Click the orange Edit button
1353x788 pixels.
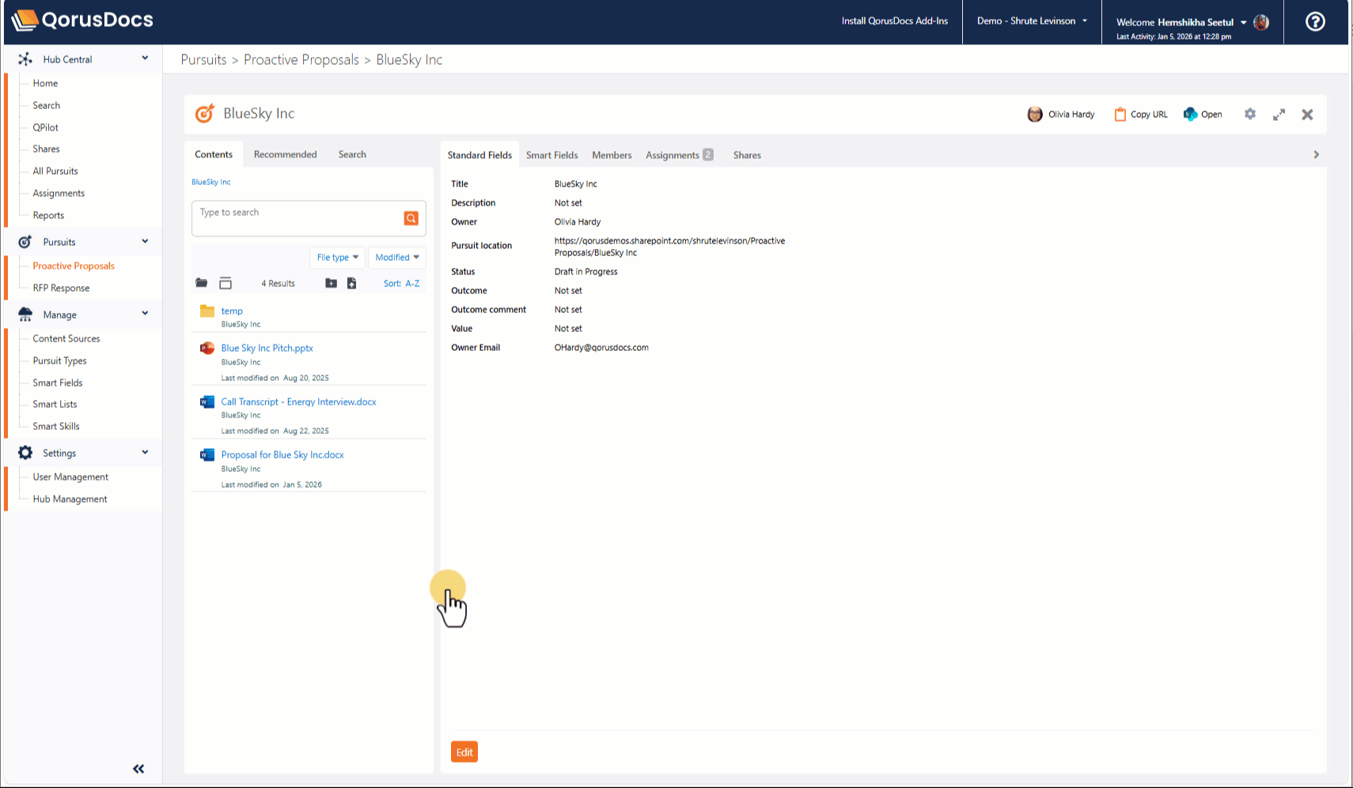tap(464, 752)
